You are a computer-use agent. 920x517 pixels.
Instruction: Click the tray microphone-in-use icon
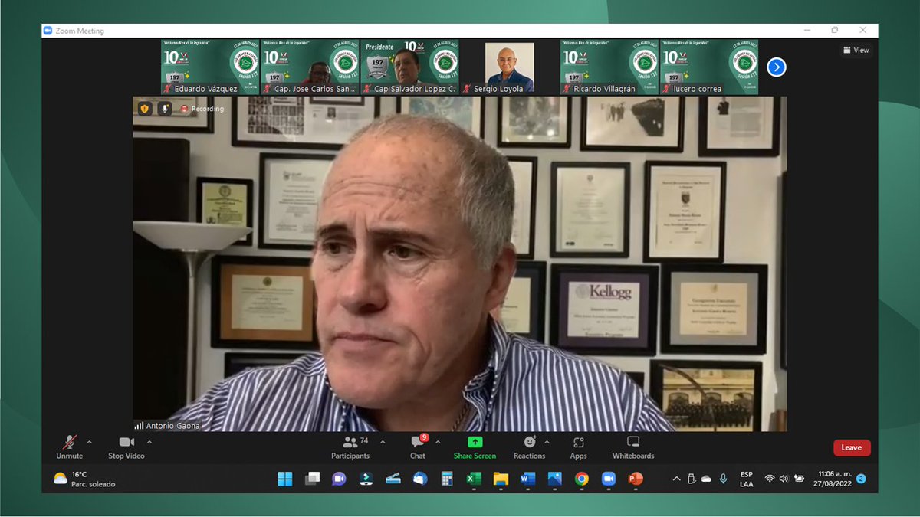point(722,479)
